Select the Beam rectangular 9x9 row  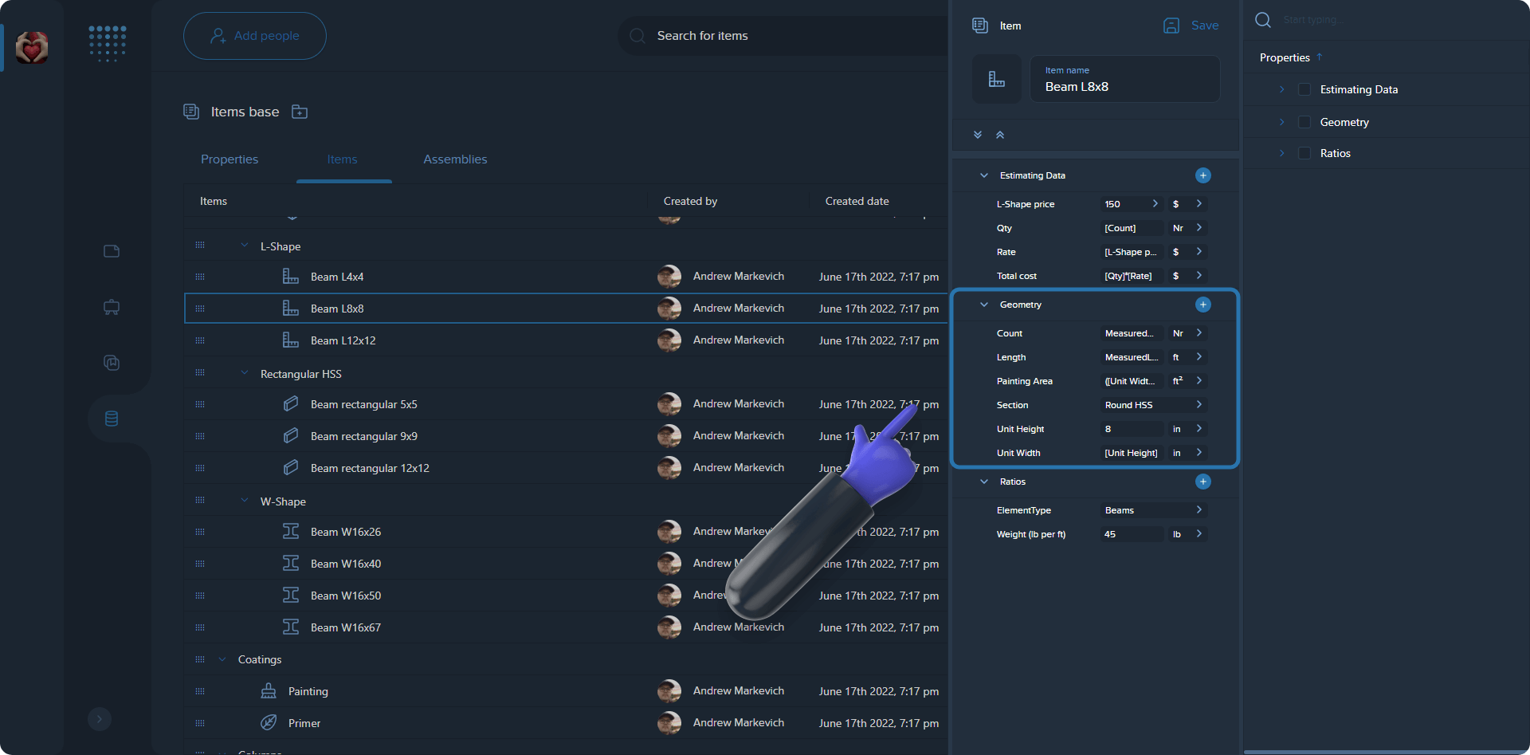[x=566, y=436]
